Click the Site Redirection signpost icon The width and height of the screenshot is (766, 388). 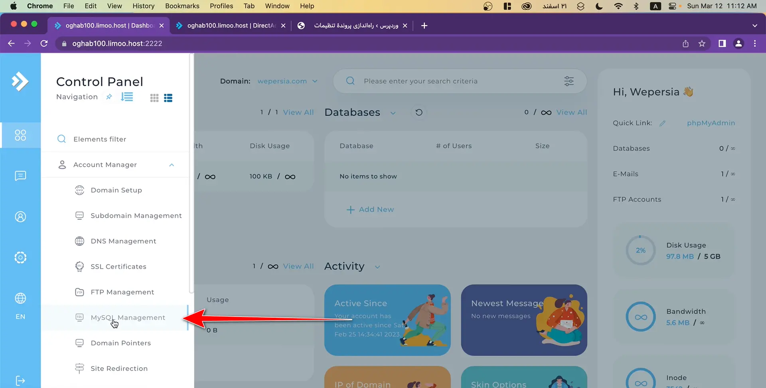79,368
